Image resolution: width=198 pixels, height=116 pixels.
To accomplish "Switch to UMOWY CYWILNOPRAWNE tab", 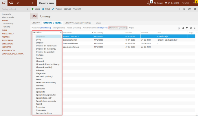I will tap(78, 23).
